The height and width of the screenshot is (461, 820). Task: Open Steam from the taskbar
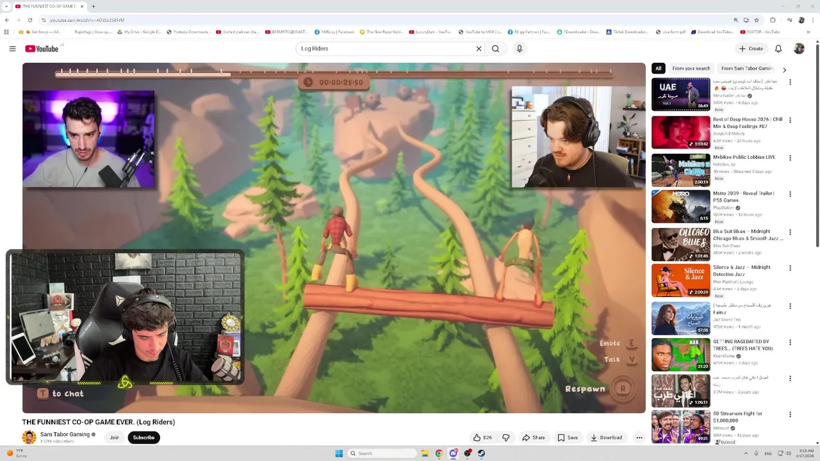coord(481,453)
